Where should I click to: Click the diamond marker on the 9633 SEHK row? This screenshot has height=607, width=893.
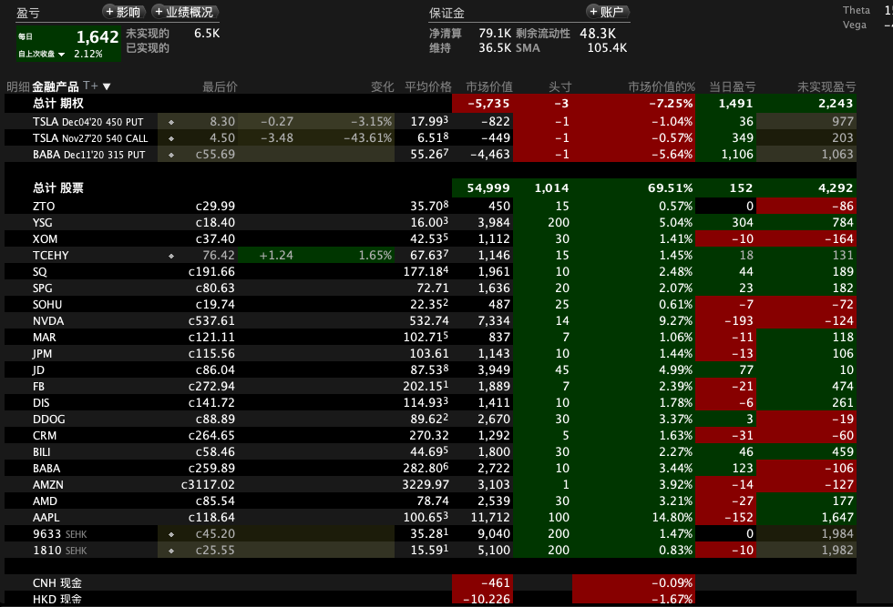tap(171, 534)
